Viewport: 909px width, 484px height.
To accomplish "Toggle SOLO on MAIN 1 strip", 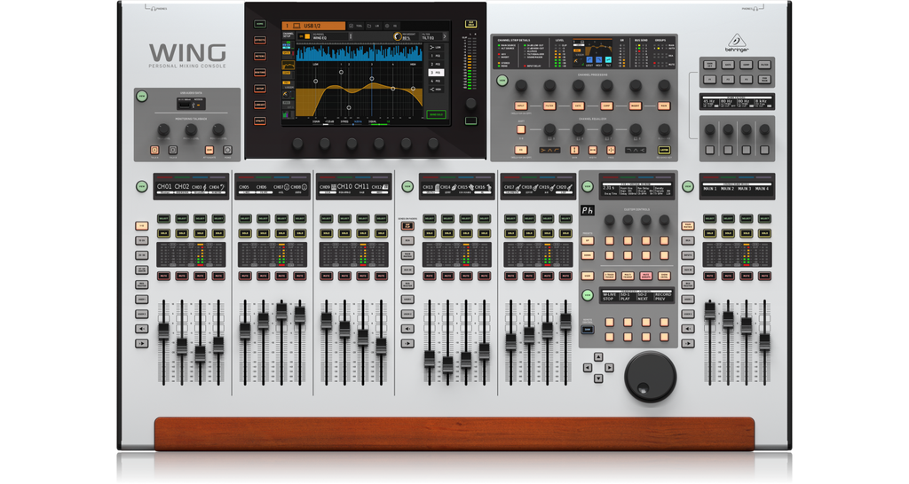I will (709, 233).
